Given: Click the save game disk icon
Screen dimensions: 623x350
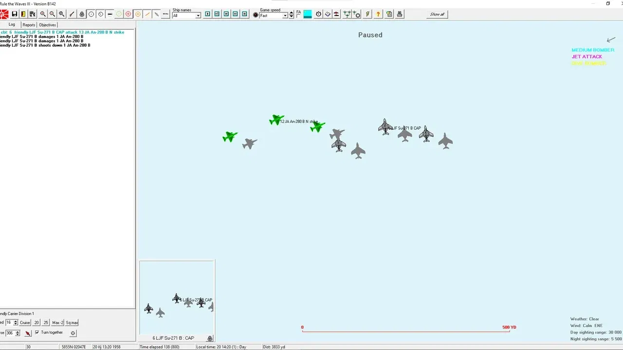Looking at the screenshot, I should point(15,14).
